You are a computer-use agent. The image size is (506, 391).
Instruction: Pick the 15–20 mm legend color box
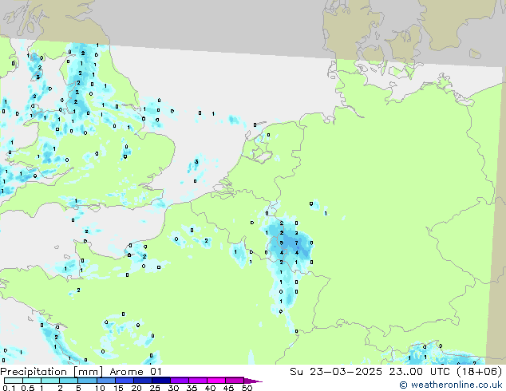coord(124,381)
